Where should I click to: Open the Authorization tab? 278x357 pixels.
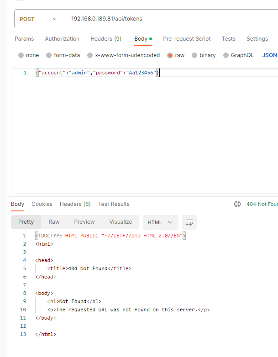tap(62, 39)
